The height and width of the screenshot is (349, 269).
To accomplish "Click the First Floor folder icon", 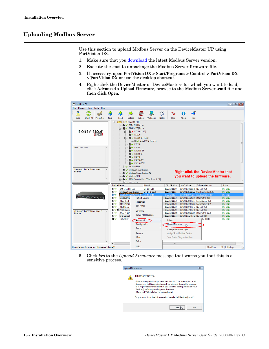I will [120, 122].
